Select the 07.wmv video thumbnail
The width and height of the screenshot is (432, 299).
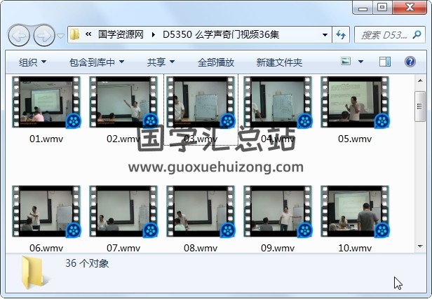tap(123, 211)
